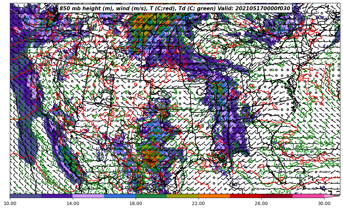The width and height of the screenshot is (343, 209).
Task: Select the green 18–20 colorbar segment
Action: [151, 196]
